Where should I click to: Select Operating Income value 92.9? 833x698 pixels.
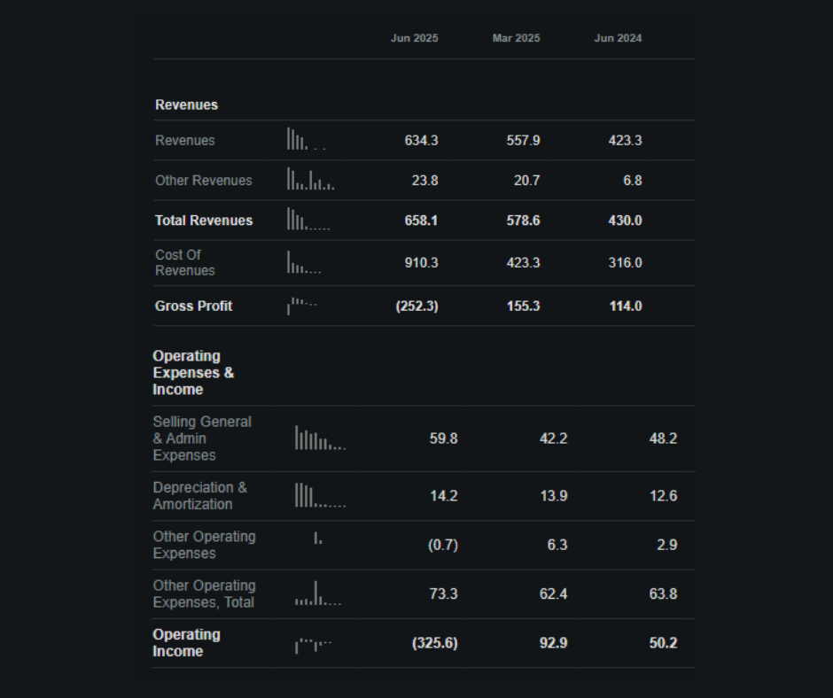pyautogui.click(x=554, y=643)
